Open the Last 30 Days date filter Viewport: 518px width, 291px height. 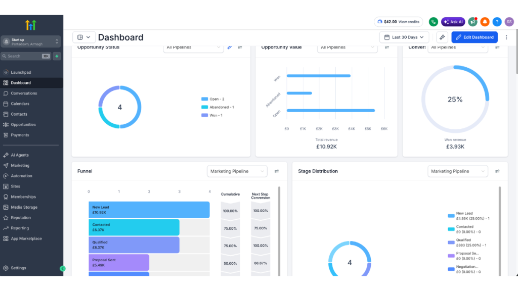[x=404, y=37]
